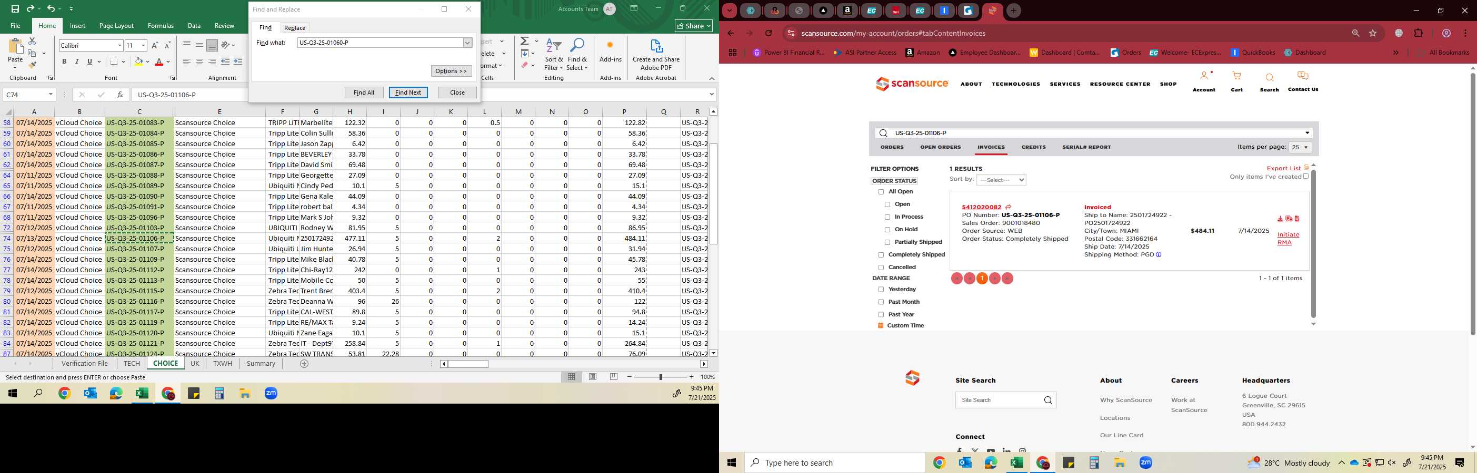Click the Insert Function fx icon
Screen dimensions: 1477x473
[x=119, y=95]
